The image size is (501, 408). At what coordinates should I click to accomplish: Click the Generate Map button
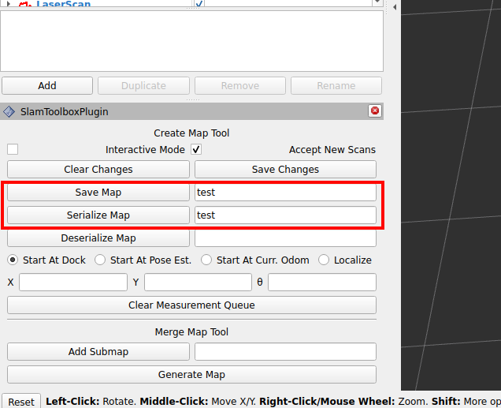pos(191,374)
